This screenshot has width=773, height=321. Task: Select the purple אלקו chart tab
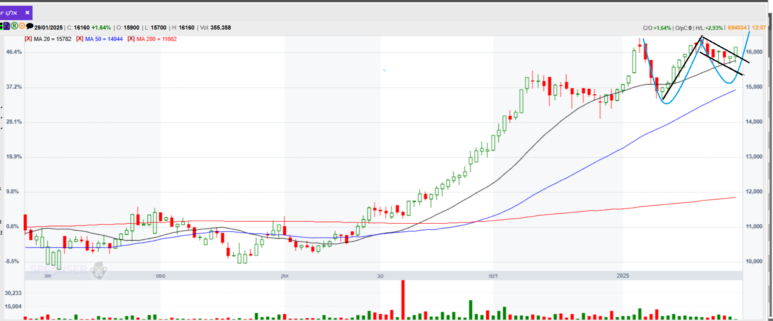(16, 13)
